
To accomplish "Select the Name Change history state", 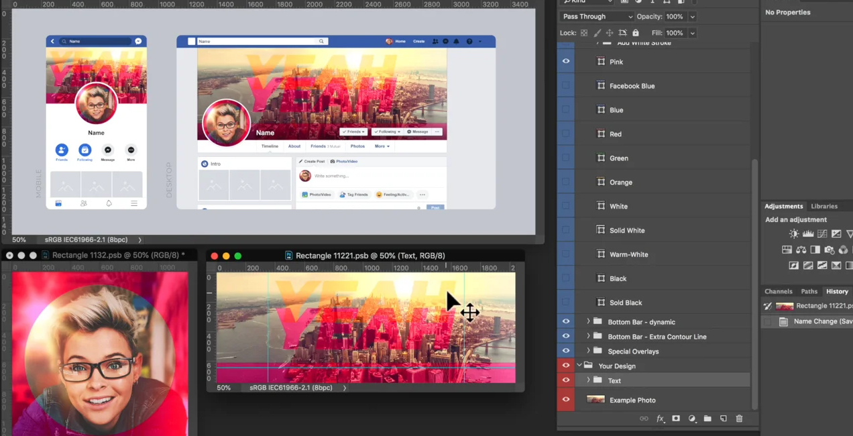I will tap(808, 321).
